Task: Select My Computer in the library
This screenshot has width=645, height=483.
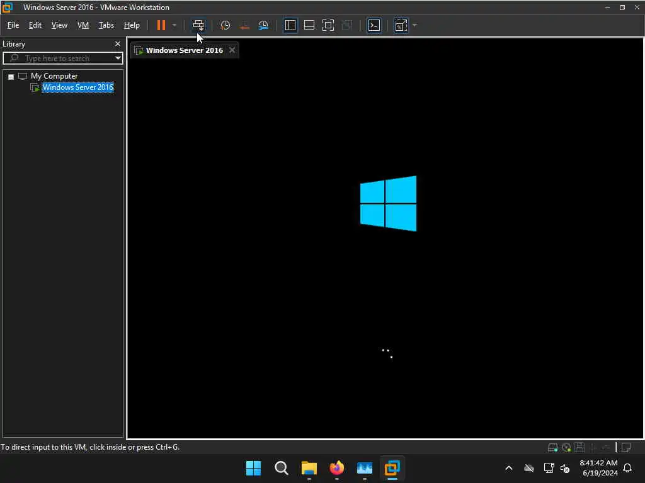Action: (x=54, y=76)
